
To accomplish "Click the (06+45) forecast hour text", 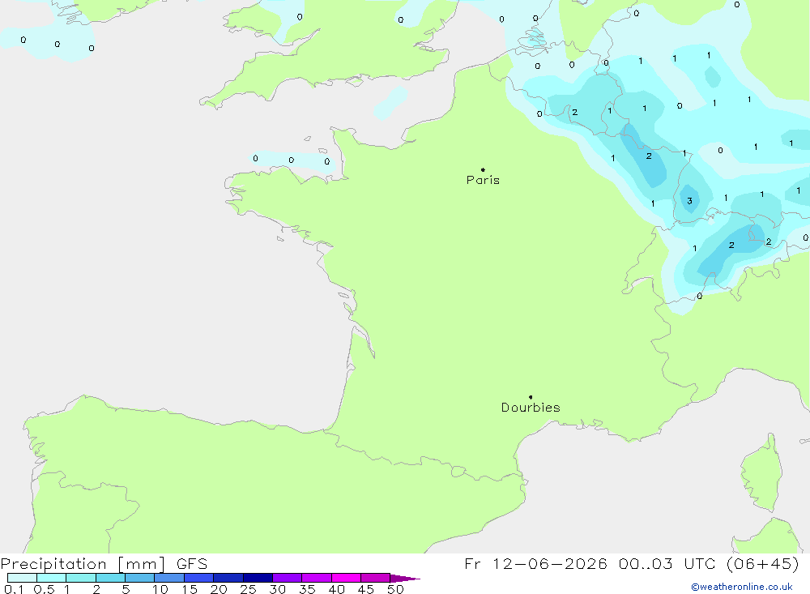I will tap(762, 563).
